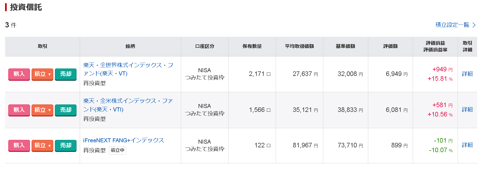The height and width of the screenshot is (170, 486).
Task: Click the 積立中 status badge
Action: click(117, 150)
